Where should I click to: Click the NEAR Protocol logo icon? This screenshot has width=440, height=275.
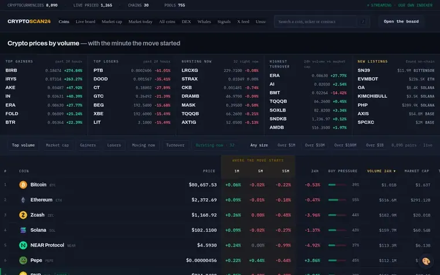(23, 246)
